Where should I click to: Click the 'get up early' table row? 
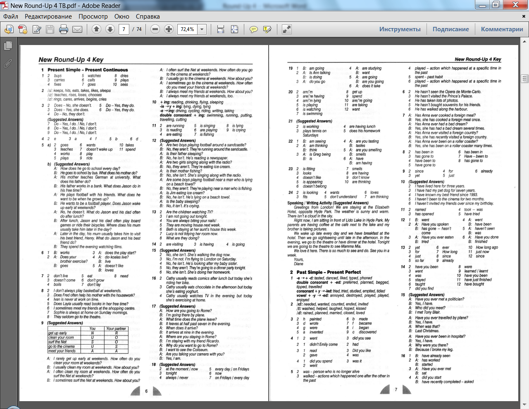click(x=88, y=333)
